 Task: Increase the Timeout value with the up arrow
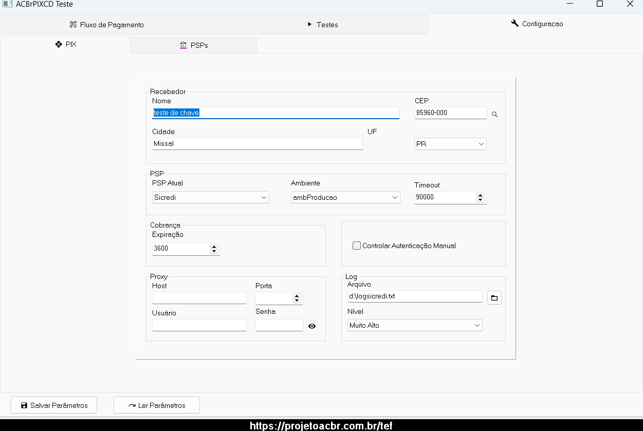[481, 195]
